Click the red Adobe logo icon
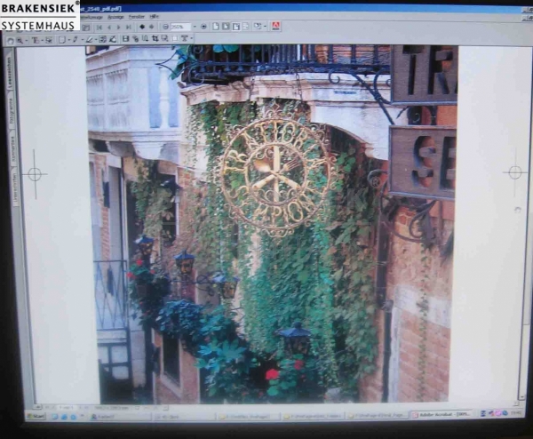Screen dimensions: 533x439 pos(276,27)
